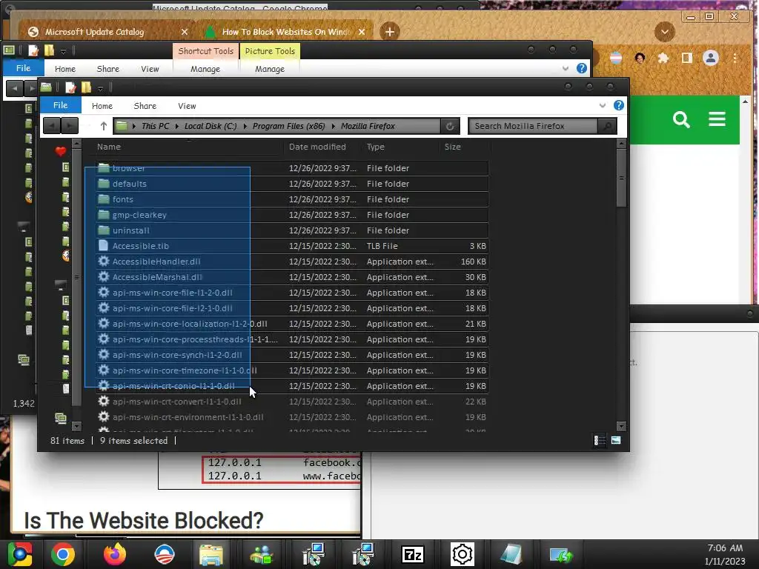This screenshot has height=569, width=759.
Task: Switch to details view icon in status bar
Action: click(x=599, y=440)
